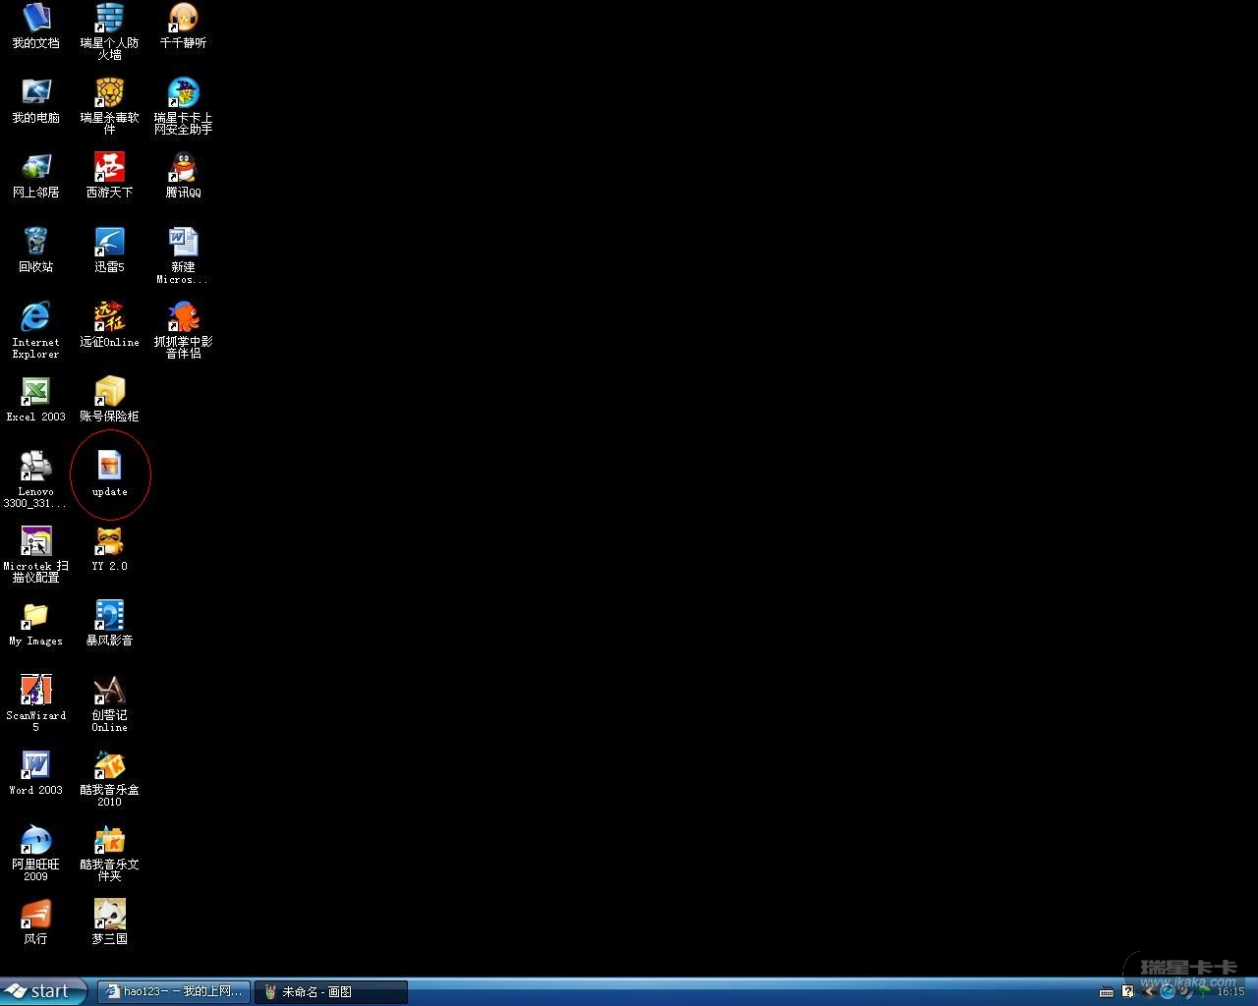The width and height of the screenshot is (1258, 1006).
Task: Click the 阿里旺旺 2009 shortcut
Action: pos(35,853)
